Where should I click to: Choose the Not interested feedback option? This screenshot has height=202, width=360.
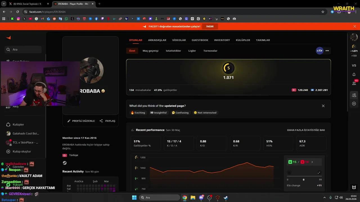point(205,113)
